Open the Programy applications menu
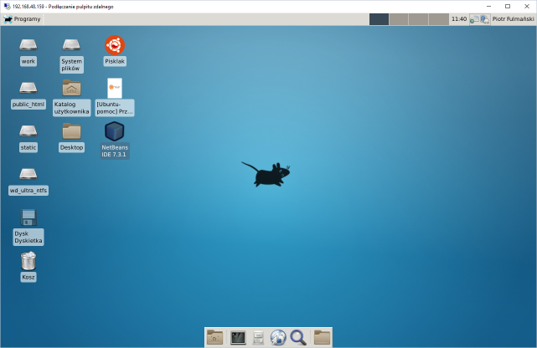 click(22, 19)
